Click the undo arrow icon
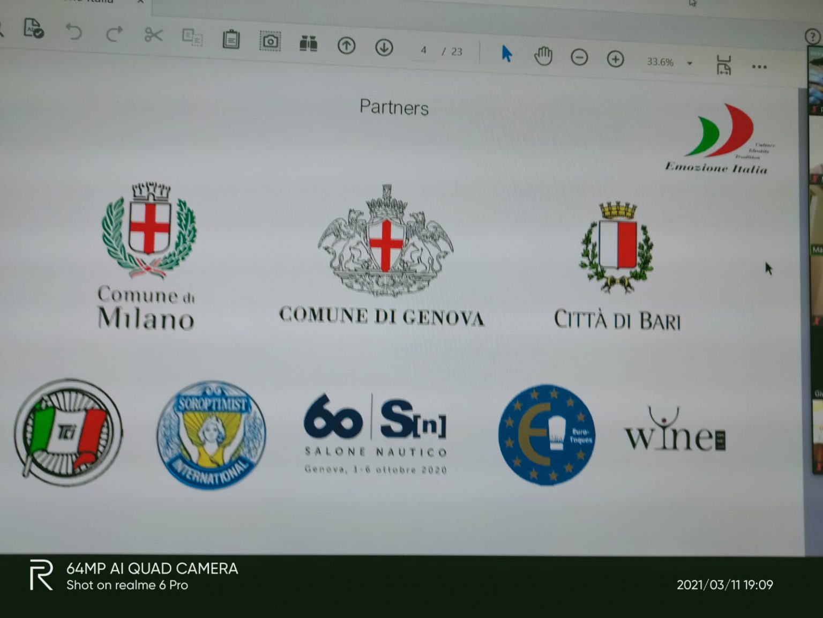This screenshot has width=823, height=618. point(73,32)
